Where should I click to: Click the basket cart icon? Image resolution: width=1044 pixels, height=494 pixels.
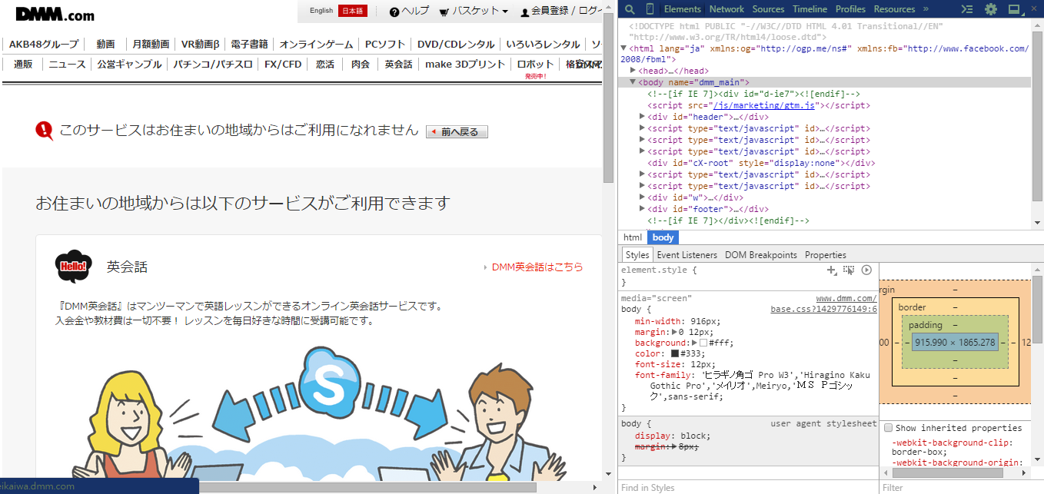(444, 12)
